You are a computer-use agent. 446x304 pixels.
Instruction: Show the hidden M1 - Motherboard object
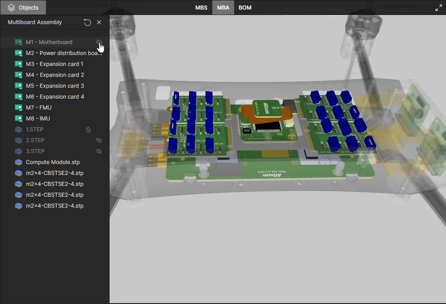[x=99, y=42]
